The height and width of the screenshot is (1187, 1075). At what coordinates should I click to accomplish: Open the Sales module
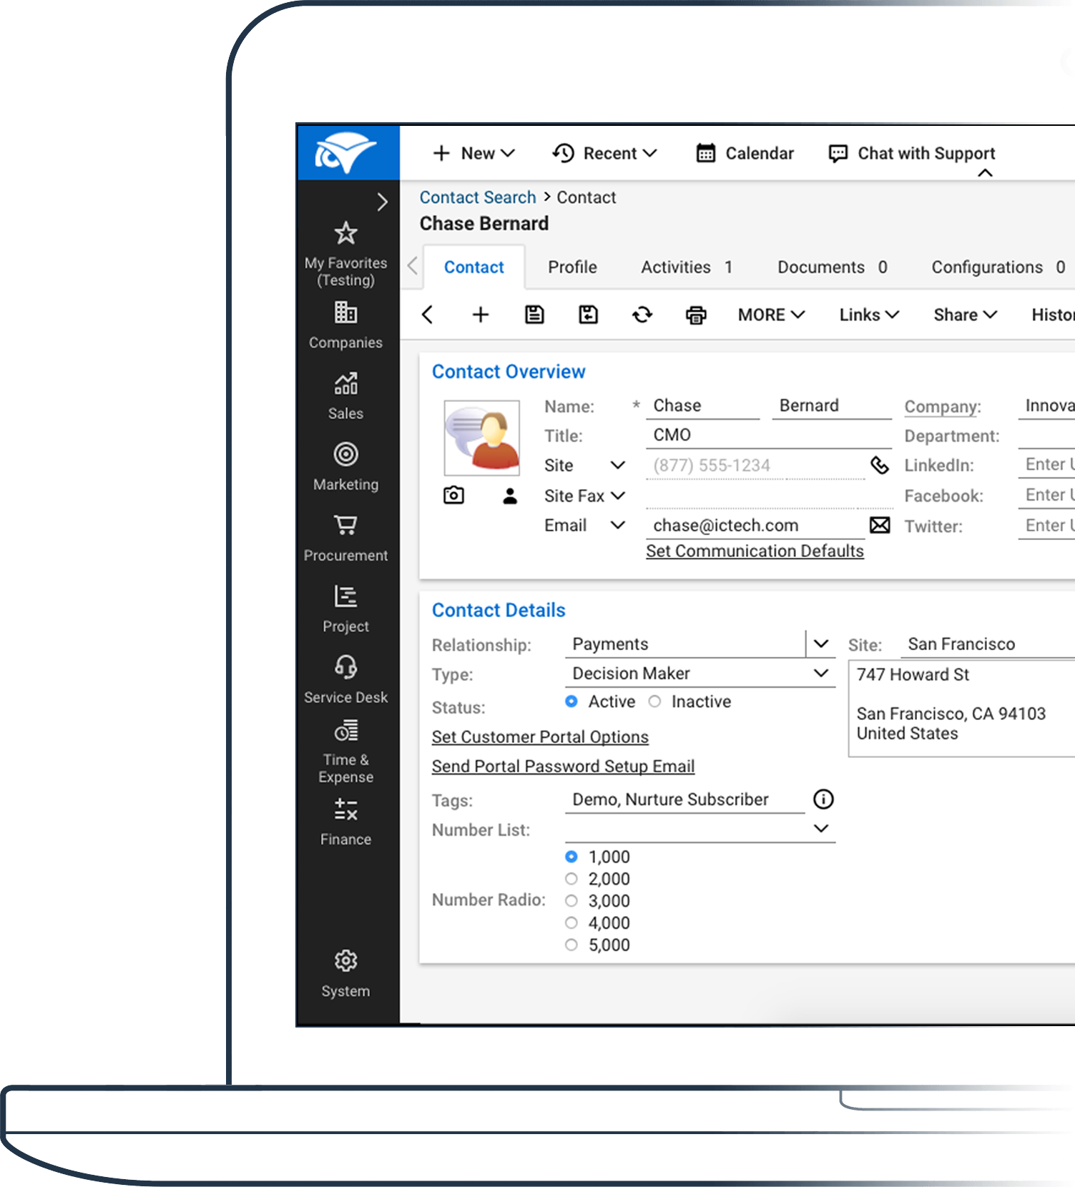(345, 397)
